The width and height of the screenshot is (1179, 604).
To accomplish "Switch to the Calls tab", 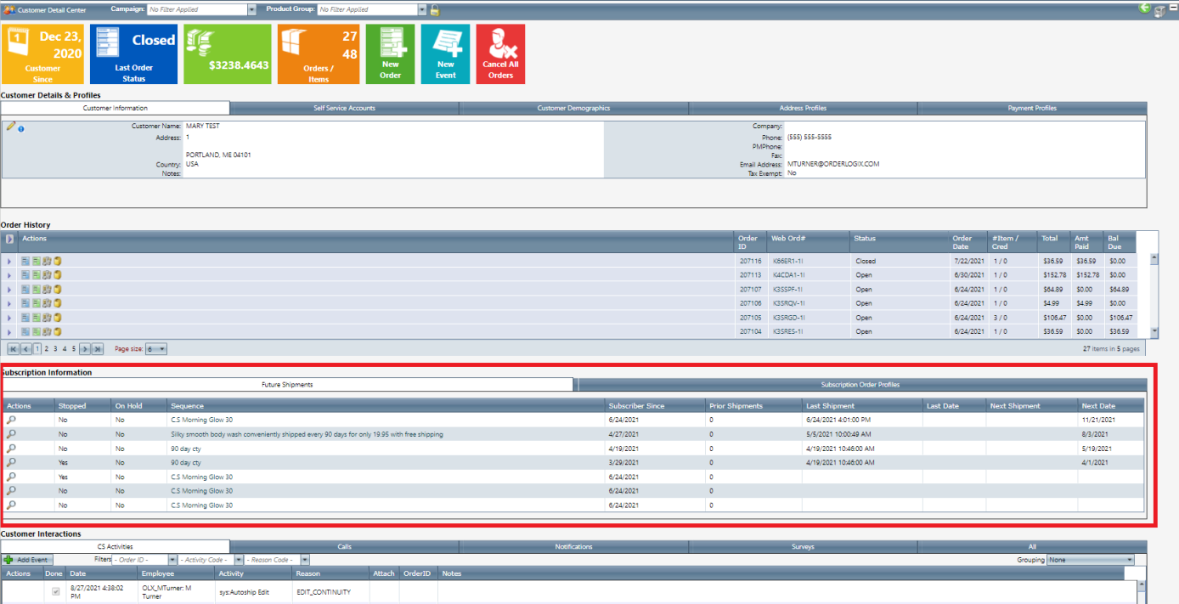I will click(344, 546).
